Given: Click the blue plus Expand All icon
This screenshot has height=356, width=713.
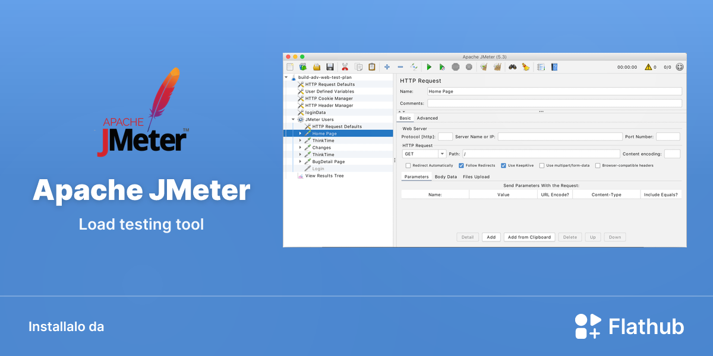Looking at the screenshot, I should (x=387, y=67).
